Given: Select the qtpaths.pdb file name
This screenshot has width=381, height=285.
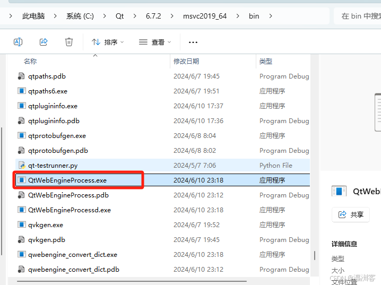Looking at the screenshot, I should [x=47, y=76].
